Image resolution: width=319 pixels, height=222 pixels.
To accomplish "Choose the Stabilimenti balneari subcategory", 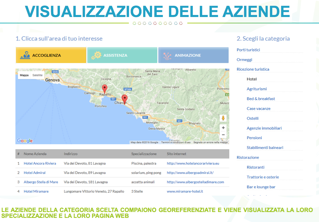I will tap(265, 148).
